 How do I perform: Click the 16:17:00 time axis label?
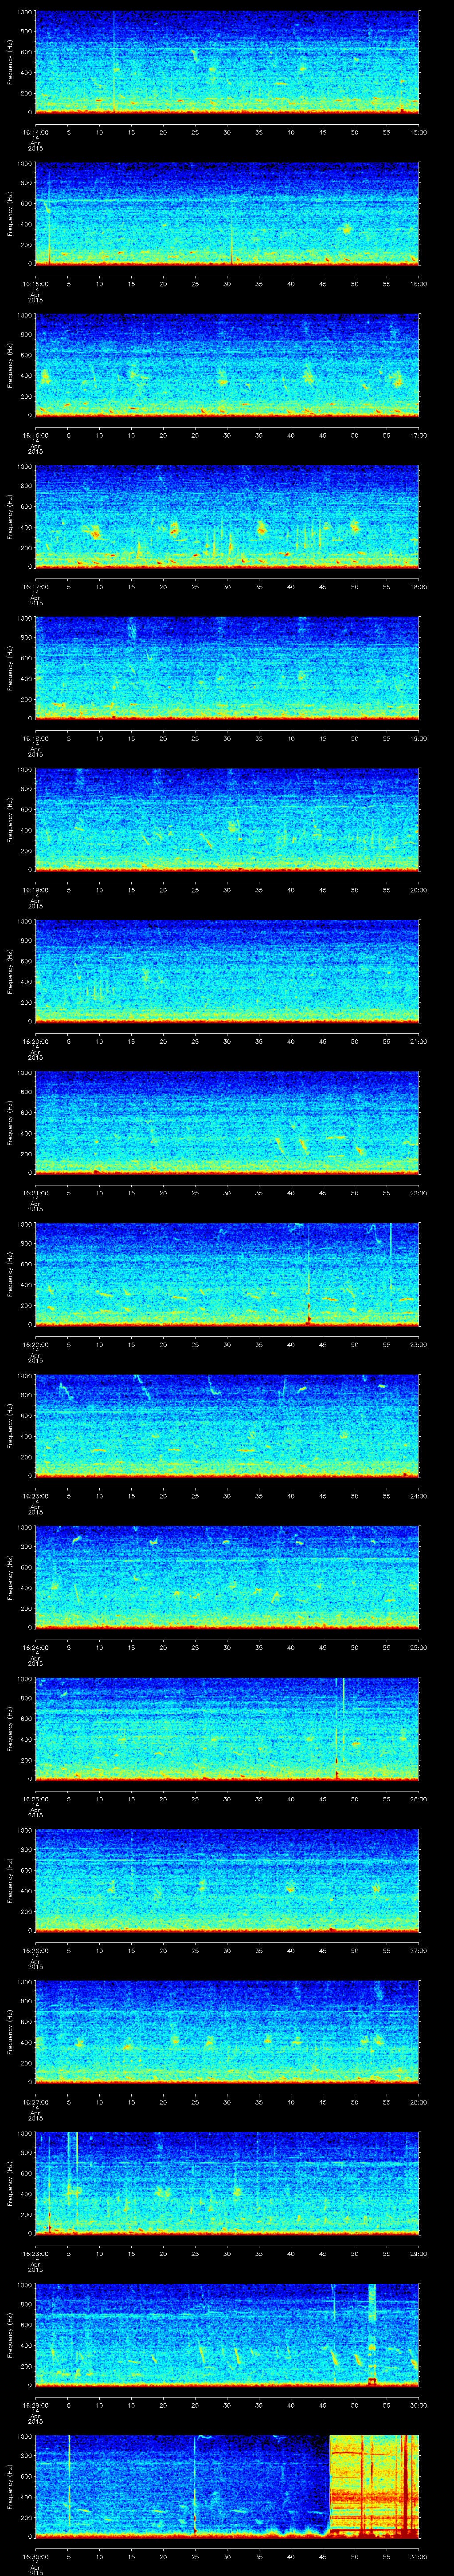tap(35, 587)
